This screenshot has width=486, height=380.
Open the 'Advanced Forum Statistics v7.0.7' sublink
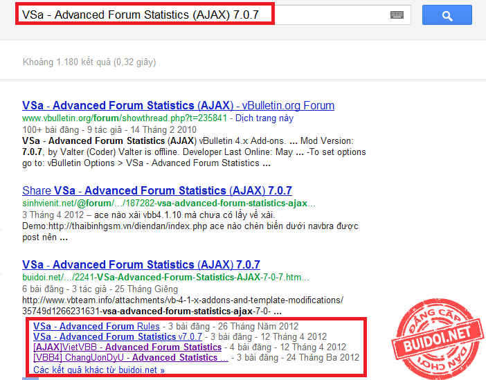[x=118, y=337]
